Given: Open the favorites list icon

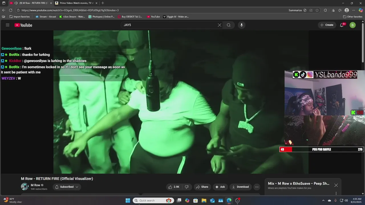Looking at the screenshot, I should tap(340, 10).
